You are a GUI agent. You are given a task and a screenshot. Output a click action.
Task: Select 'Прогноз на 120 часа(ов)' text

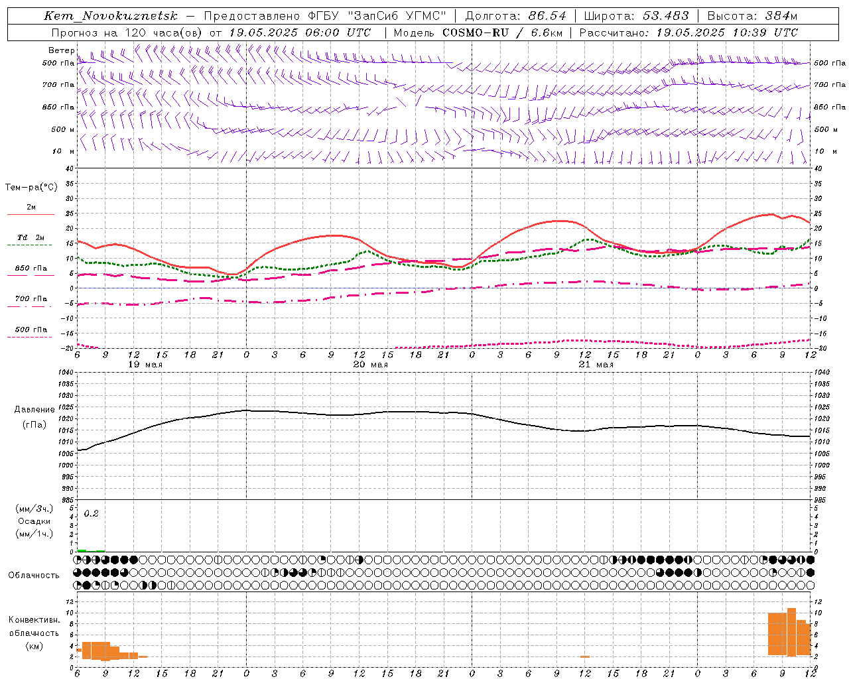pyautogui.click(x=127, y=32)
